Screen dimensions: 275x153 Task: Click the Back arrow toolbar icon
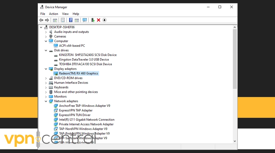pyautogui.click(x=41, y=20)
